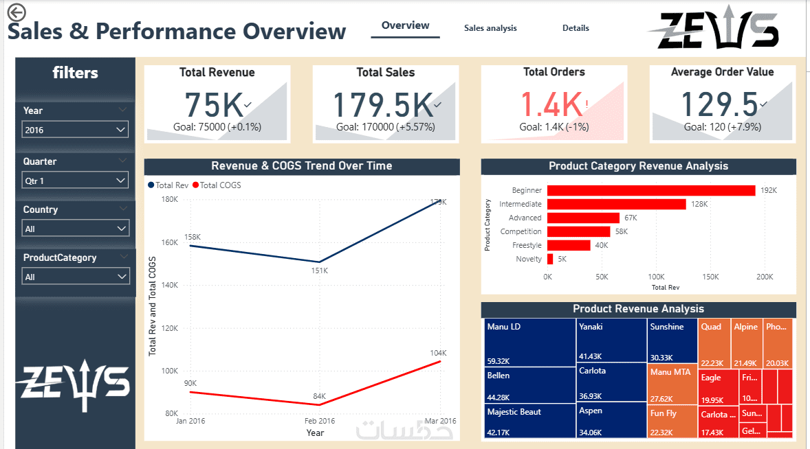Click the 192K Beginner value label

(769, 190)
